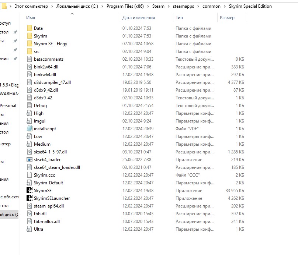Image resolution: width=298 pixels, height=255 pixels.
Task: Select the Skyrim_Default config file icon
Action: tap(29, 183)
